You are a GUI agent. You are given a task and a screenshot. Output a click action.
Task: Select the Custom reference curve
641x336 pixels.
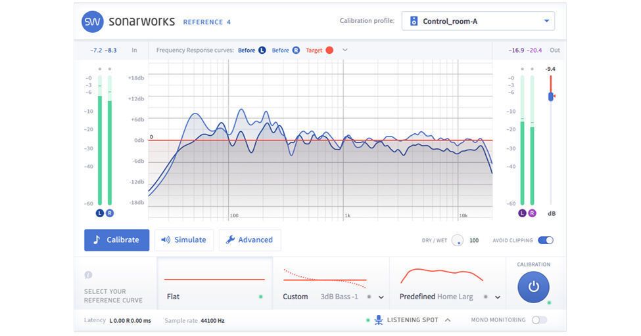pyautogui.click(x=331, y=283)
